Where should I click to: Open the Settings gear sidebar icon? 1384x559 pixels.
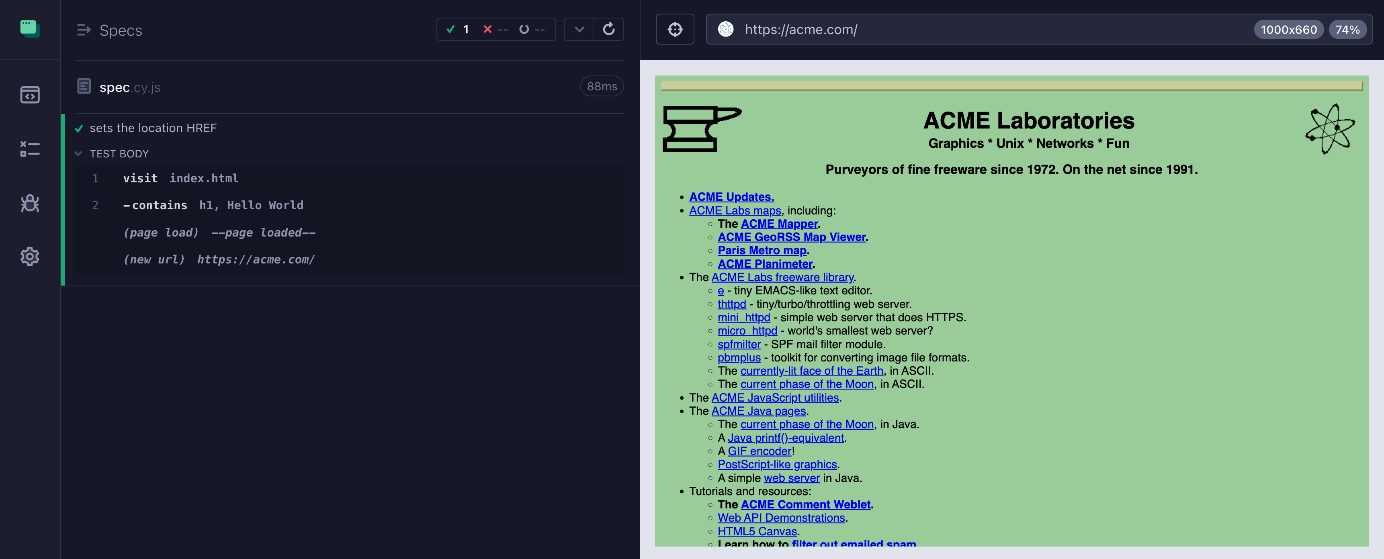(x=30, y=257)
